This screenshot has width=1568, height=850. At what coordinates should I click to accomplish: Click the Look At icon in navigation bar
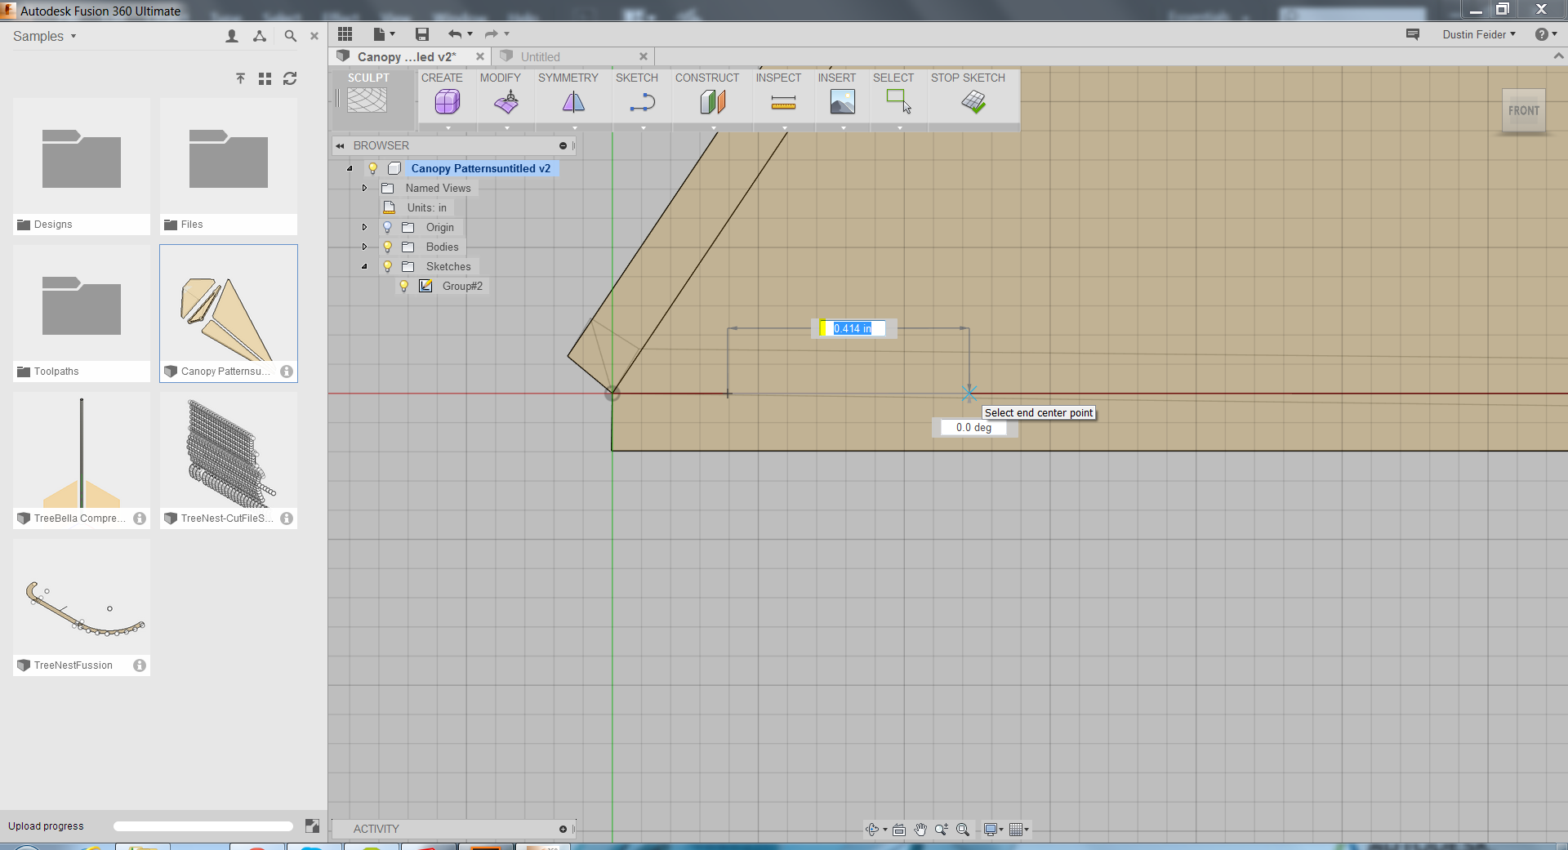click(x=899, y=830)
